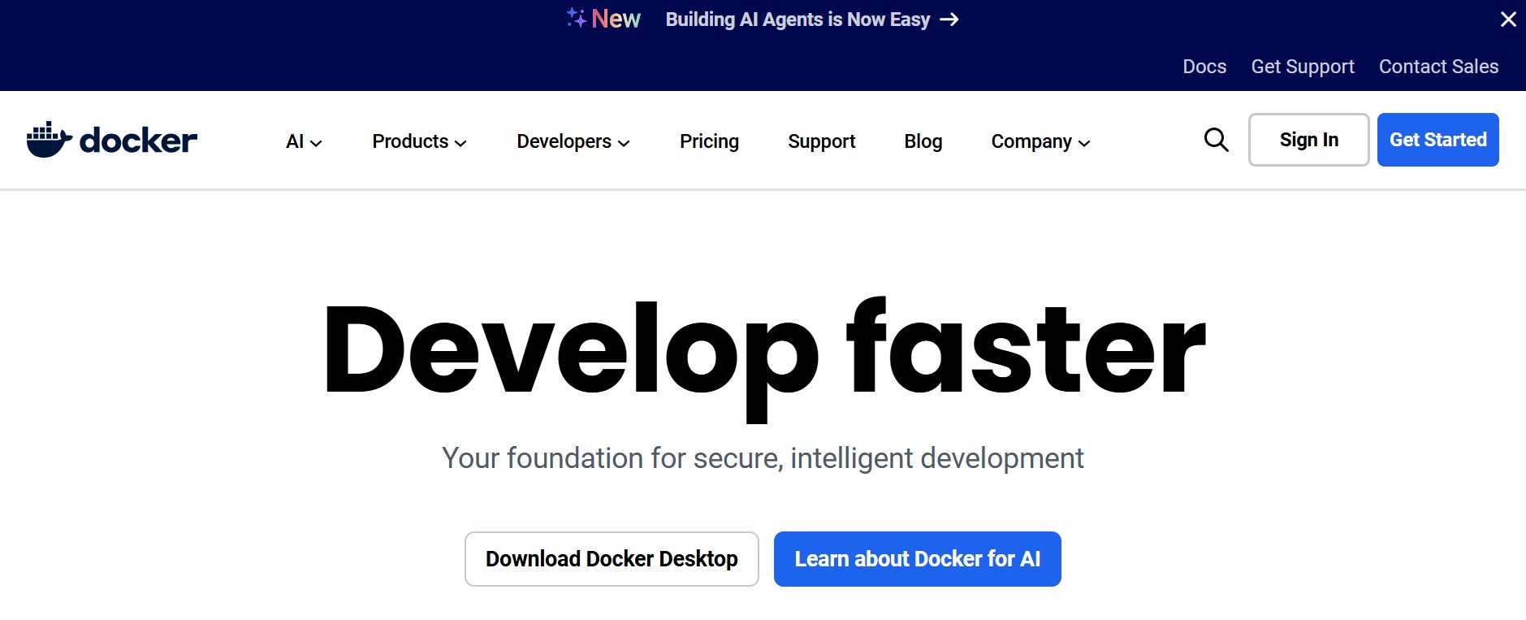The image size is (1526, 620).
Task: Click Download Docker Desktop button
Action: pos(612,559)
